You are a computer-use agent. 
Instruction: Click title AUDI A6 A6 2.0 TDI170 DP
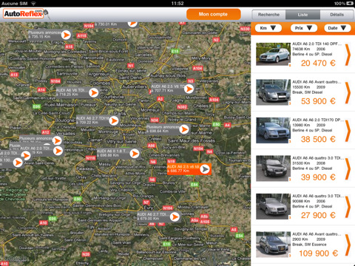tap(317, 120)
